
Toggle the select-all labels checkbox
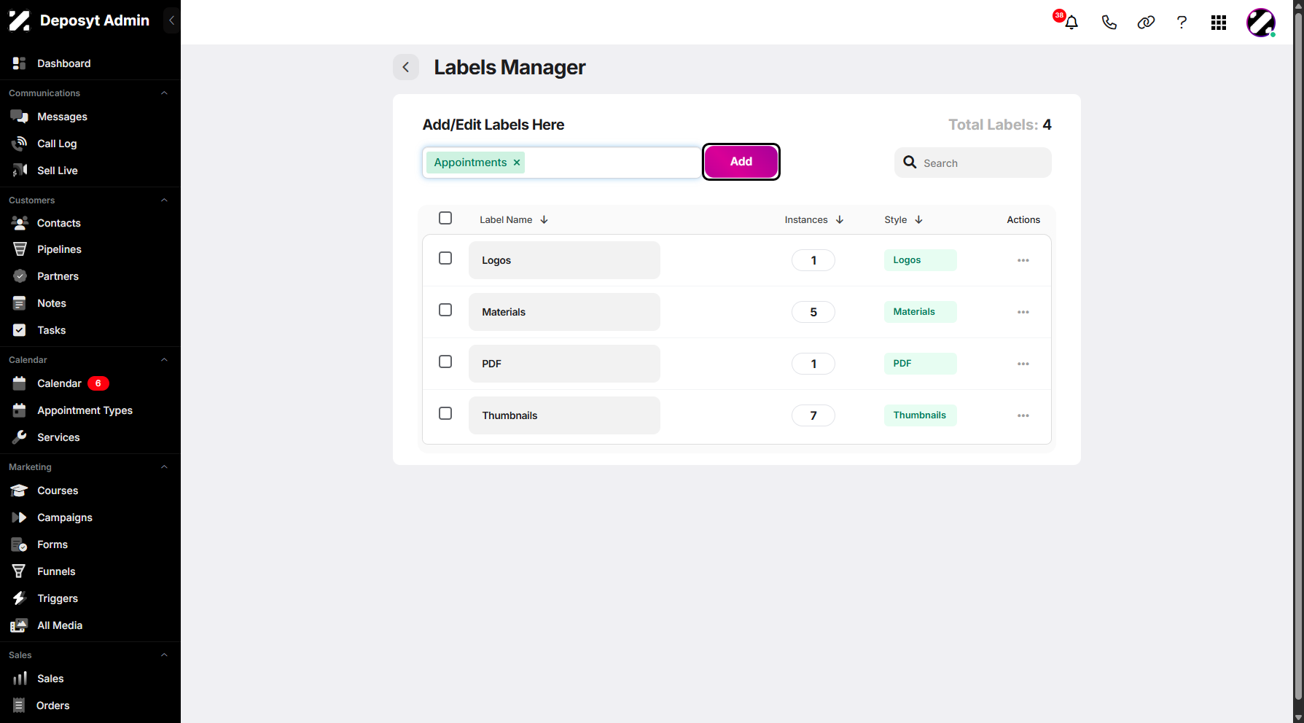[445, 218]
